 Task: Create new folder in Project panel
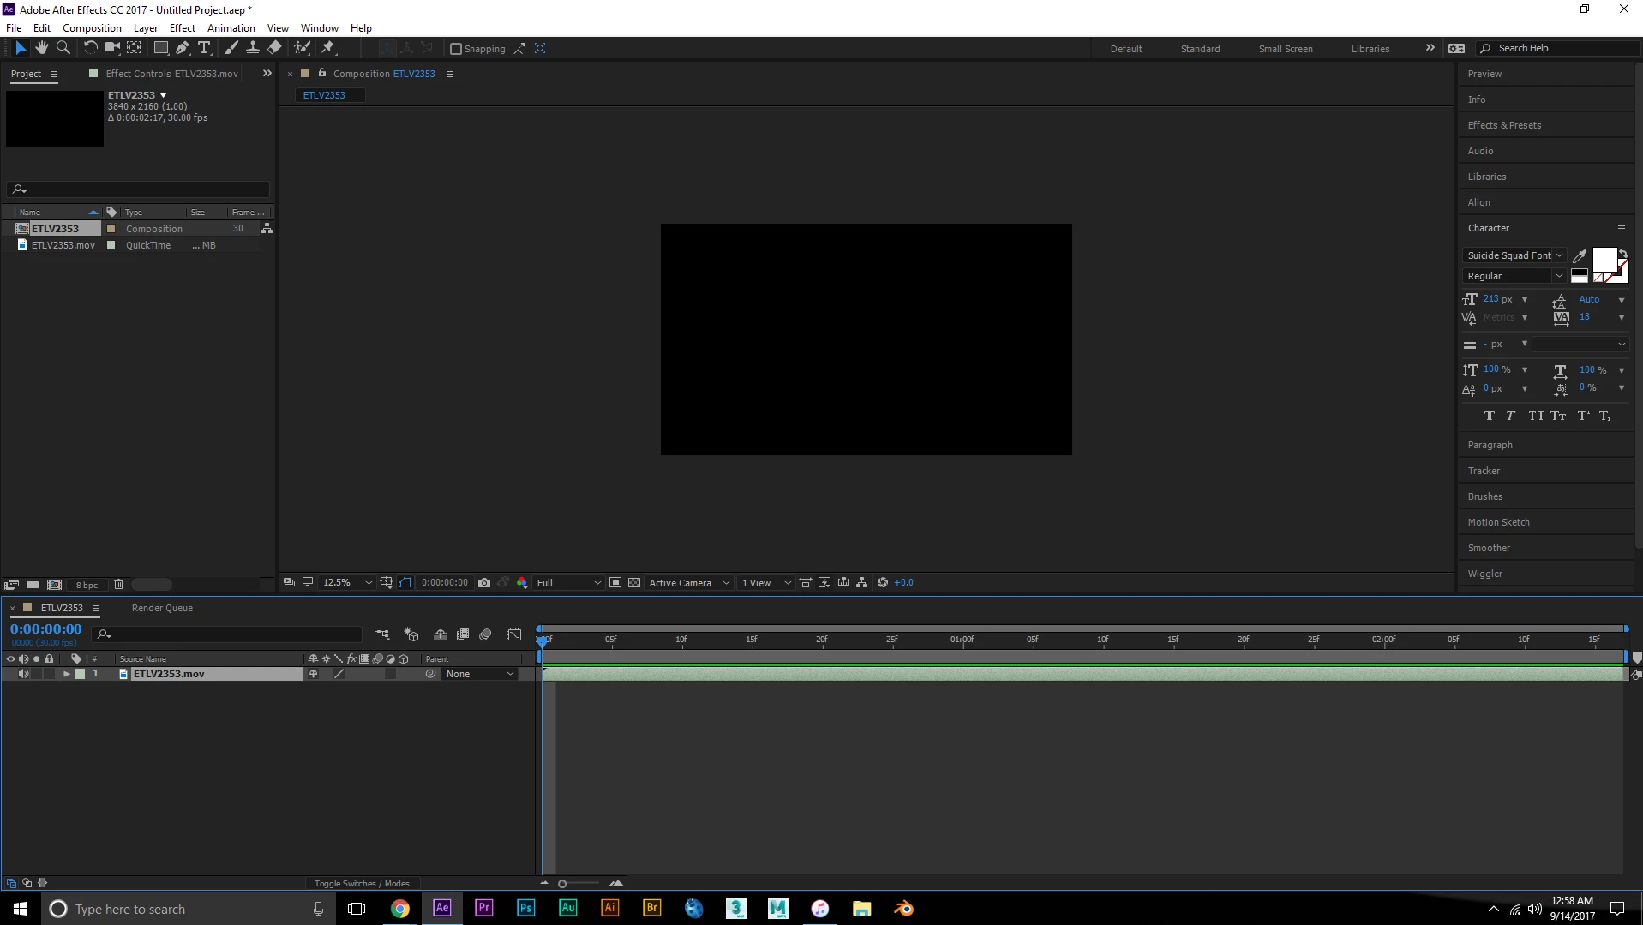33,585
